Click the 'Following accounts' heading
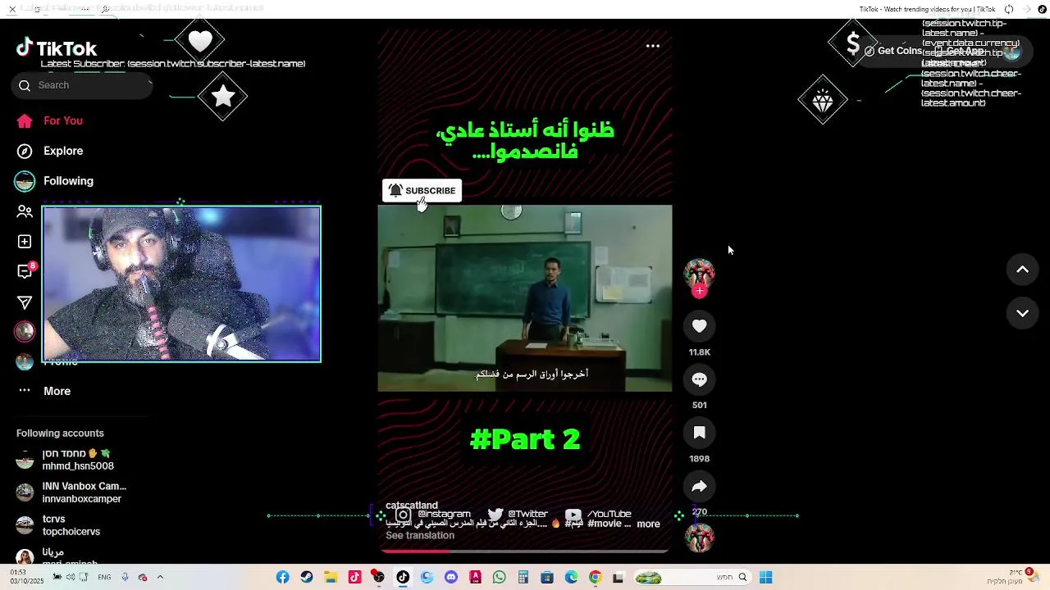 pos(60,433)
